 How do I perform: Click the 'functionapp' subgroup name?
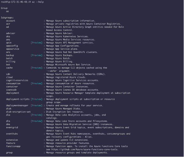coord(13,146)
